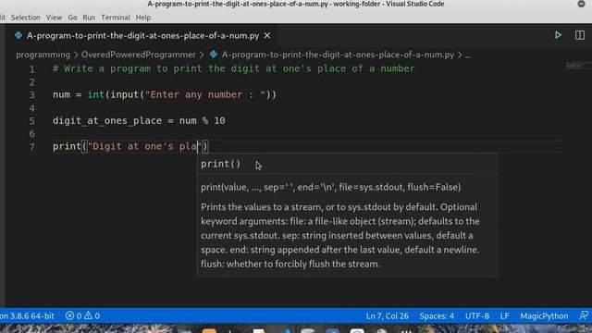Screen dimensions: 592x333
Task: Click the Python file icon in tab
Action: click(18, 35)
